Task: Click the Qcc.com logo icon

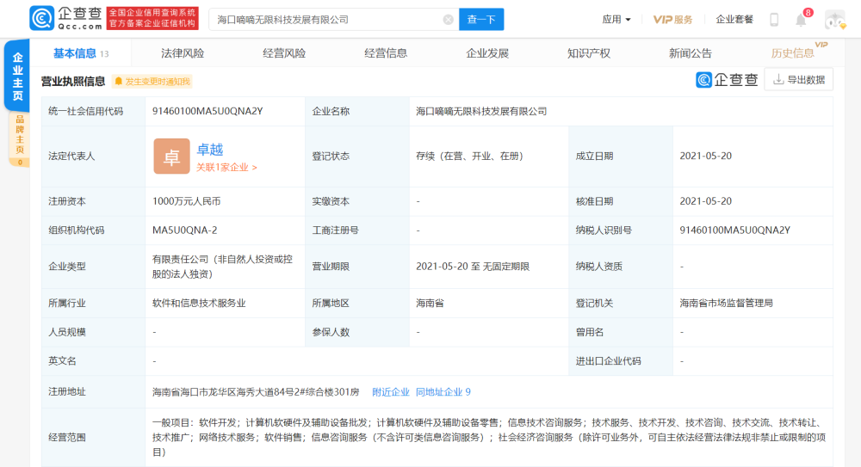Action: pos(41,18)
